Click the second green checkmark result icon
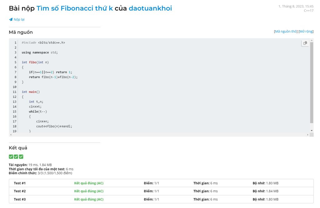 click(16, 157)
